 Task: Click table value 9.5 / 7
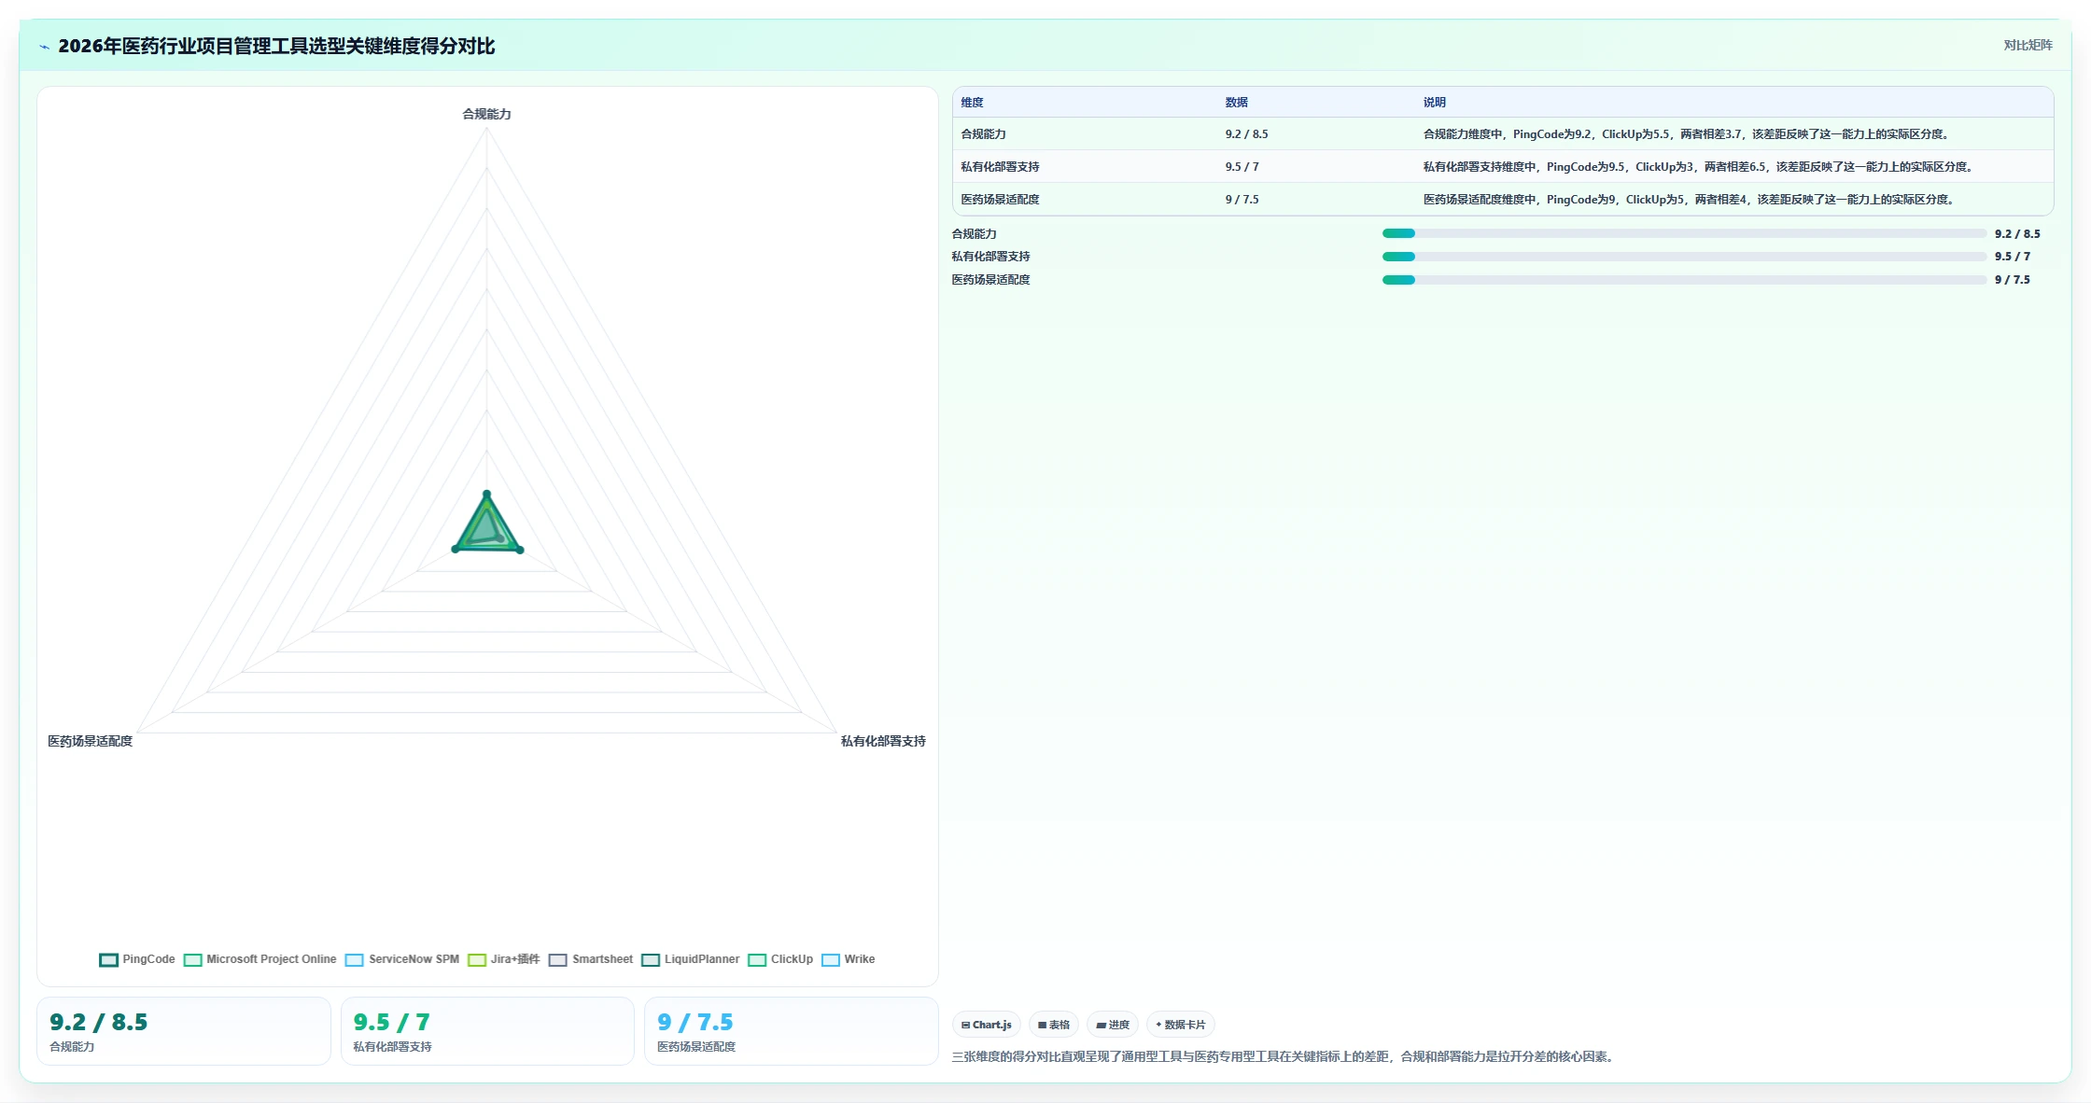[1242, 167]
